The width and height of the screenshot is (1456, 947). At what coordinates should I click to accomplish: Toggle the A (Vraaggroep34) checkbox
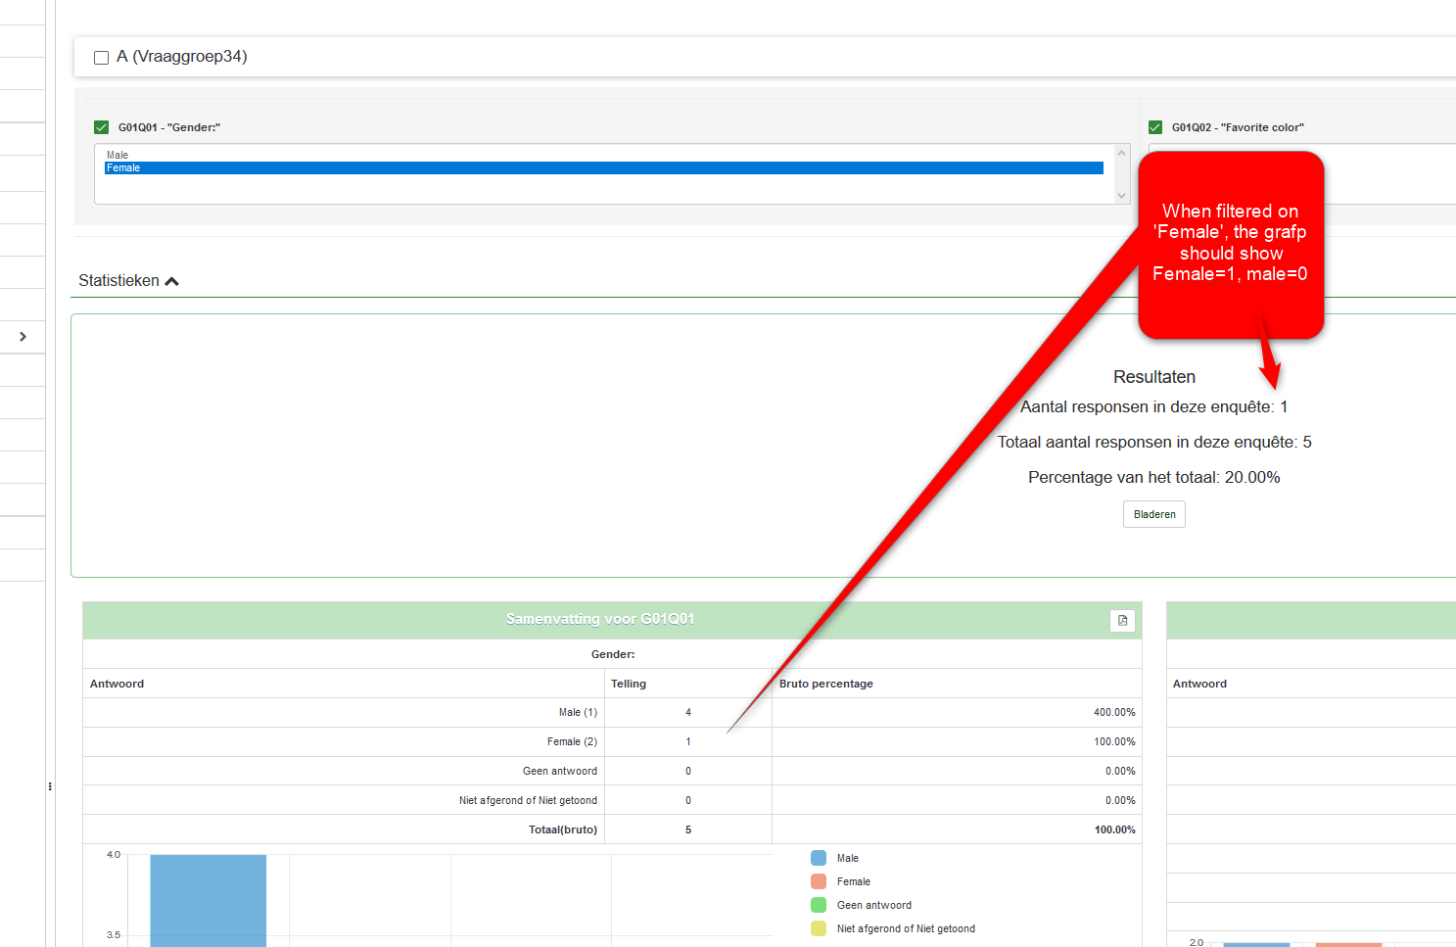pos(101,58)
